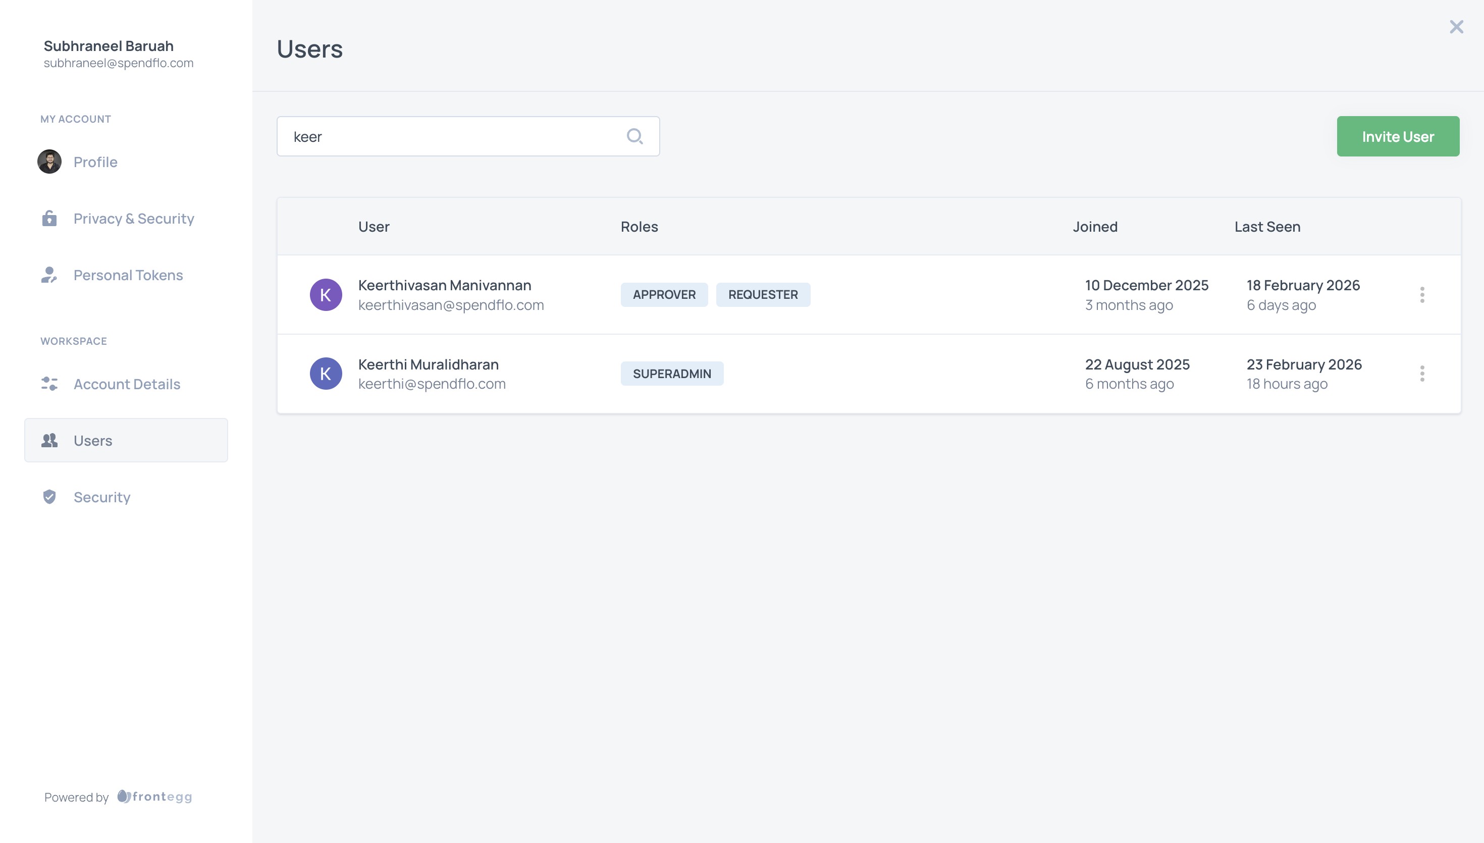Click the Personal Tokens key icon
The height and width of the screenshot is (843, 1484).
point(49,275)
